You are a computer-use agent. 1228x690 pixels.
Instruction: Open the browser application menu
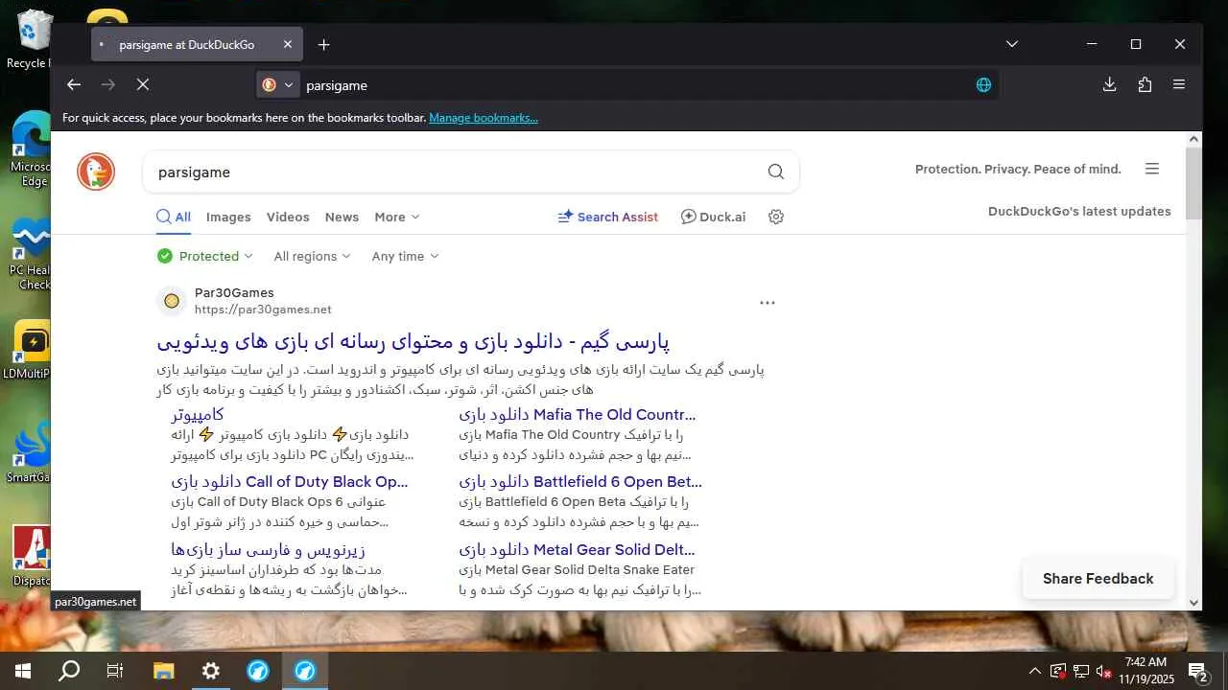coord(1179,84)
